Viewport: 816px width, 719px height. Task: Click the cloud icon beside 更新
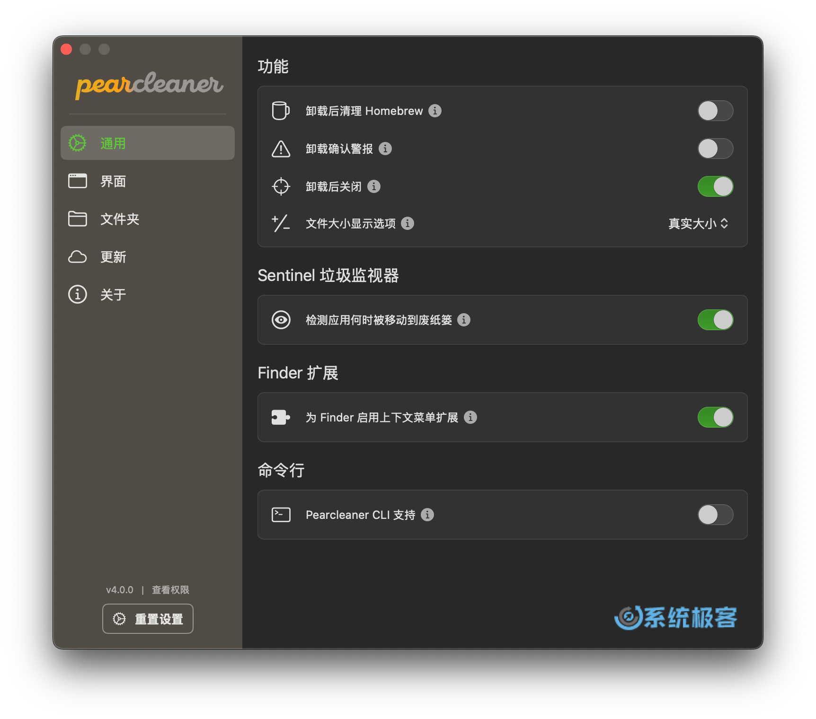[x=78, y=256]
